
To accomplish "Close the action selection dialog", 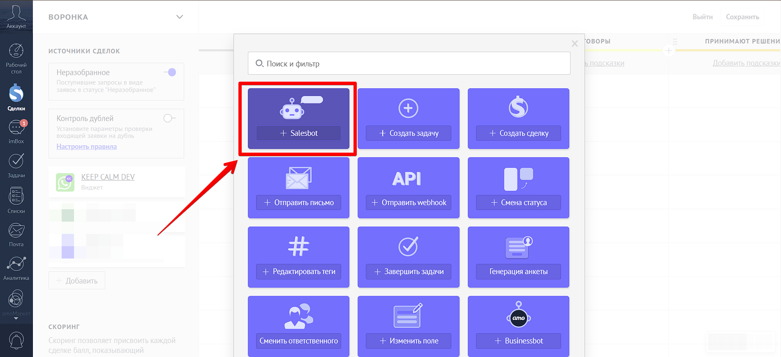I will [x=575, y=43].
